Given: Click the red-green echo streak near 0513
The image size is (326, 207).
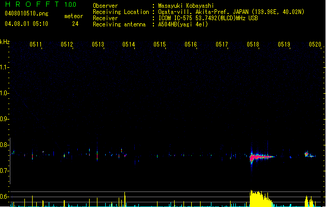Looking at the screenshot, I should 97,155.
